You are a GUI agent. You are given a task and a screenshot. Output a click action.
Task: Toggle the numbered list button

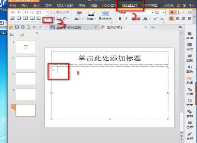[x=180, y=12]
